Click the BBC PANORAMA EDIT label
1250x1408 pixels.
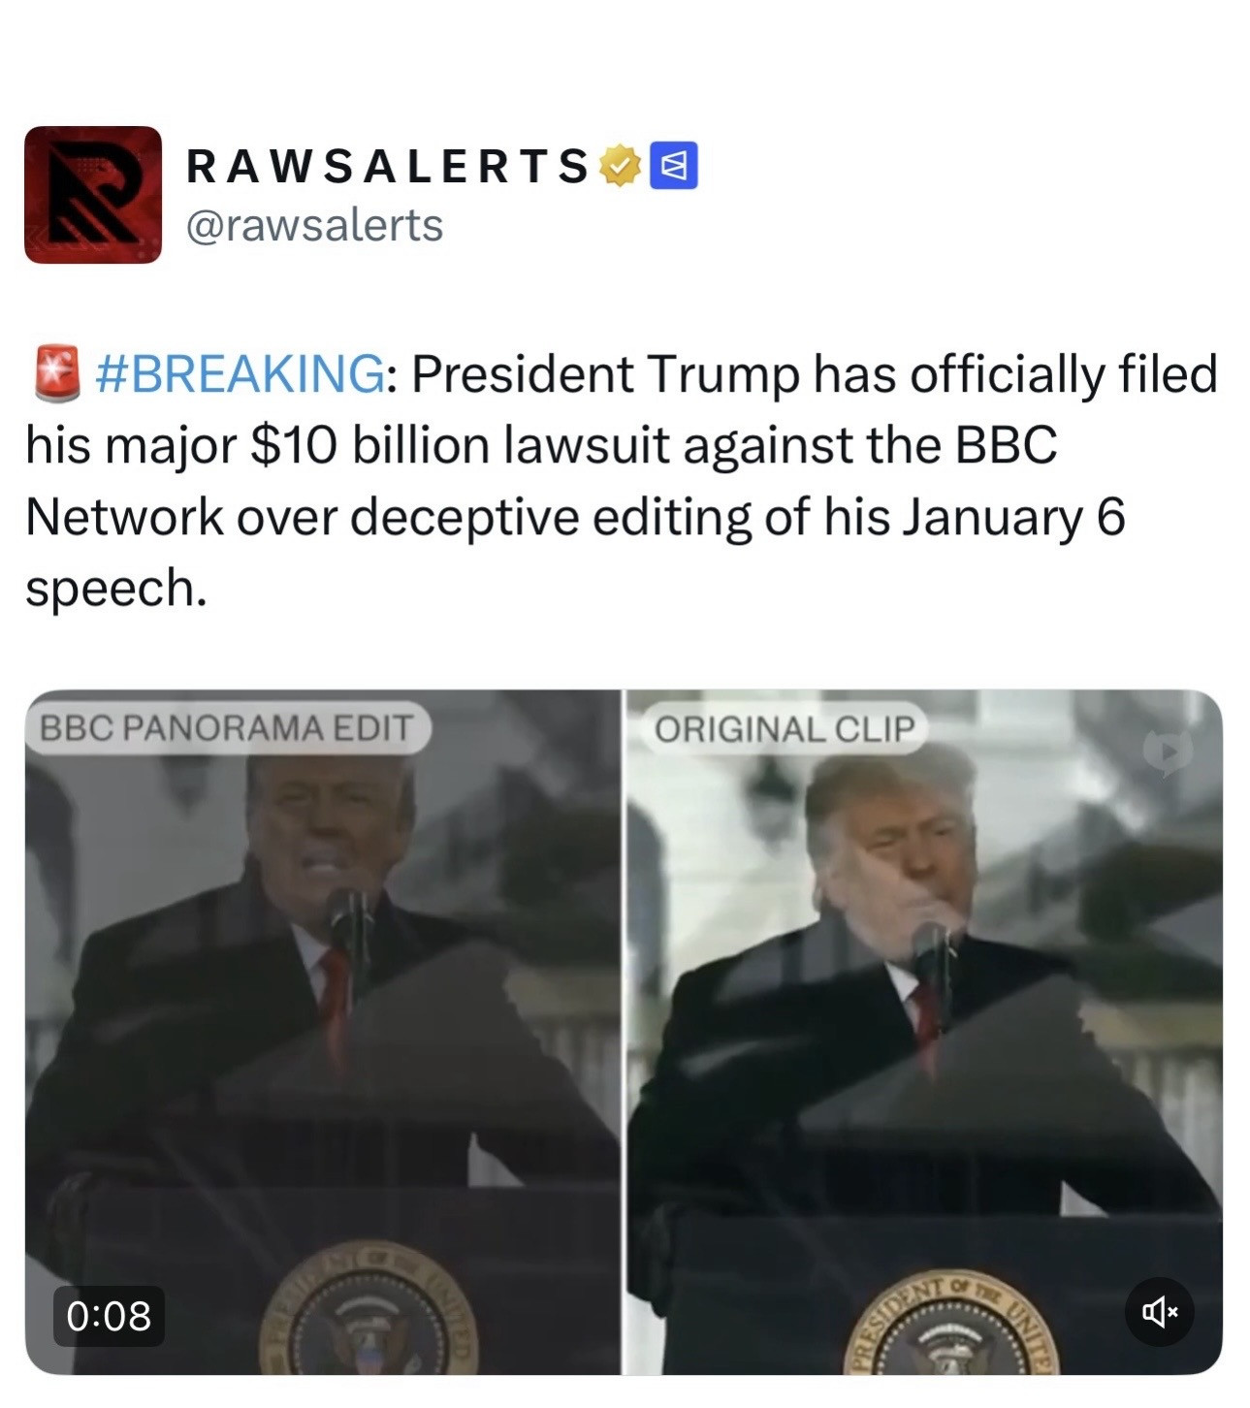coord(226,727)
